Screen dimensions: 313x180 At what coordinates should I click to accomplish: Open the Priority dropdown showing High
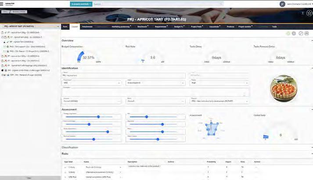pos(219,83)
